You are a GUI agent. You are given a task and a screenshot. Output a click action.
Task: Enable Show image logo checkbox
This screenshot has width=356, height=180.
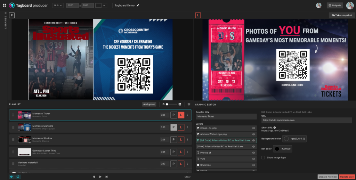[x=263, y=157]
